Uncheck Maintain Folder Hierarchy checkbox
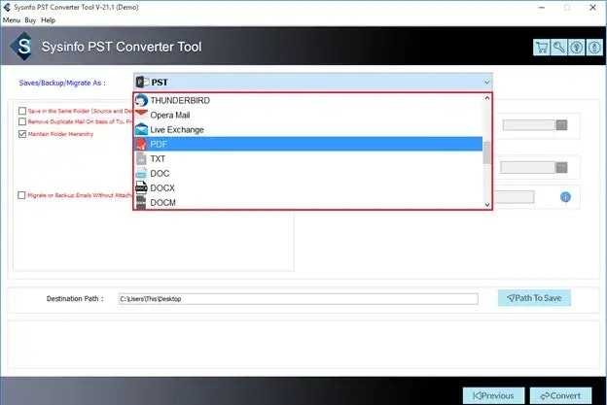Screen dimensions: 607x405 pyautogui.click(x=22, y=134)
